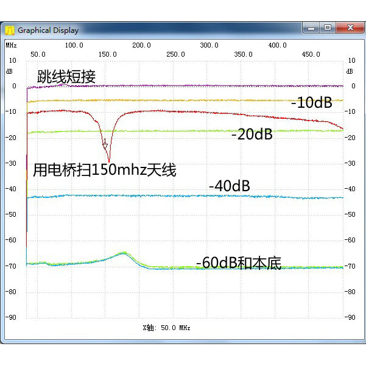Click the 150.0 frequency axis tick label

coord(107,54)
